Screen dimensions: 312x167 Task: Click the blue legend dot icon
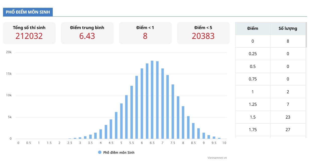click(x=100, y=152)
